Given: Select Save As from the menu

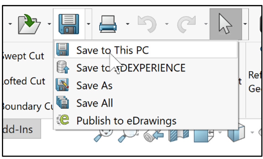Looking at the screenshot, I should tap(146, 85).
